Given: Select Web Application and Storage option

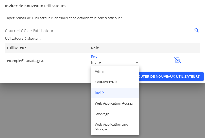Looking at the screenshot, I should click(x=115, y=127).
